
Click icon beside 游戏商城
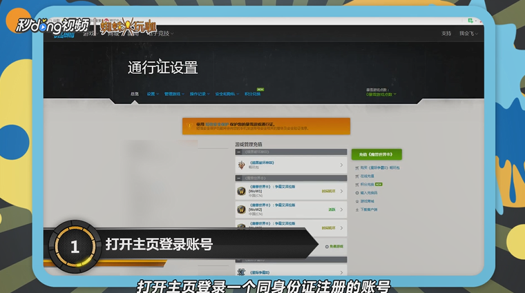click(x=357, y=201)
